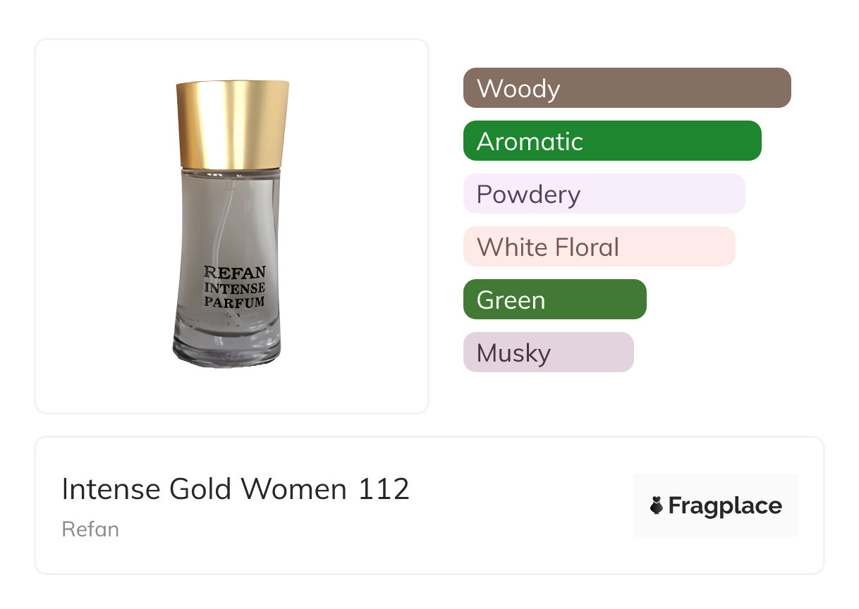Click the Aromatic accord bar
The image size is (859, 609).
click(611, 141)
